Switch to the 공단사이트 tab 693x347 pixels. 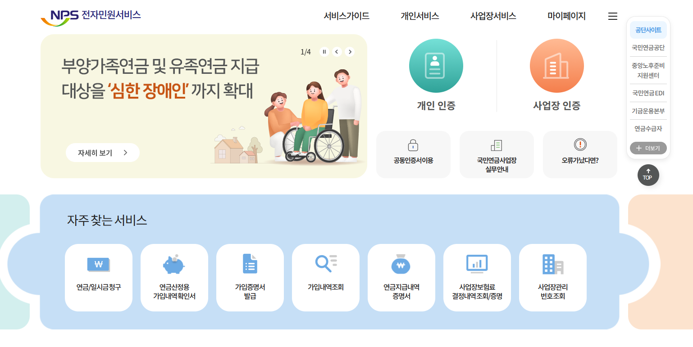648,30
